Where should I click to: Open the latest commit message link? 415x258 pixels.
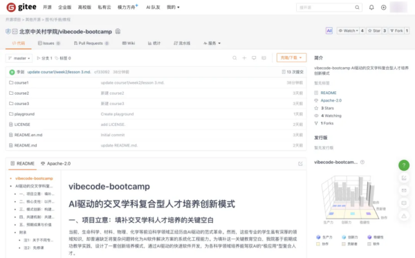coord(59,72)
